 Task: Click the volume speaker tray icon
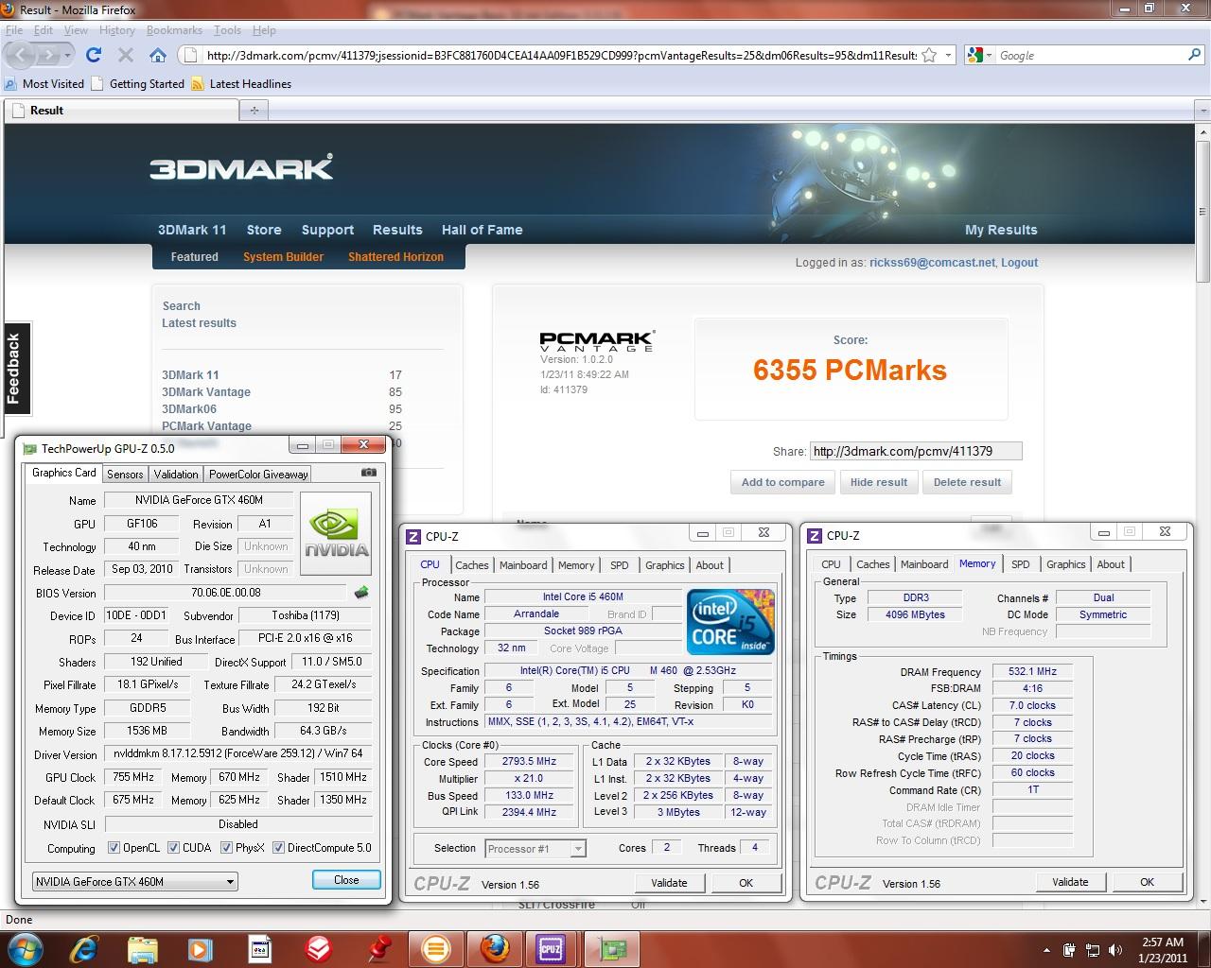click(x=1116, y=949)
